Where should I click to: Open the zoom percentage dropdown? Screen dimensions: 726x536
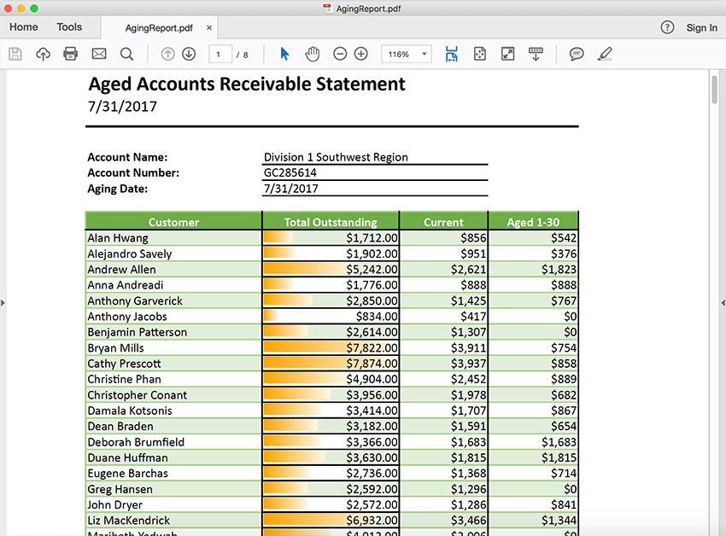[x=420, y=53]
